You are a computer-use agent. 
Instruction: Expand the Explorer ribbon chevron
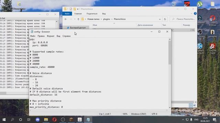point(191,14)
